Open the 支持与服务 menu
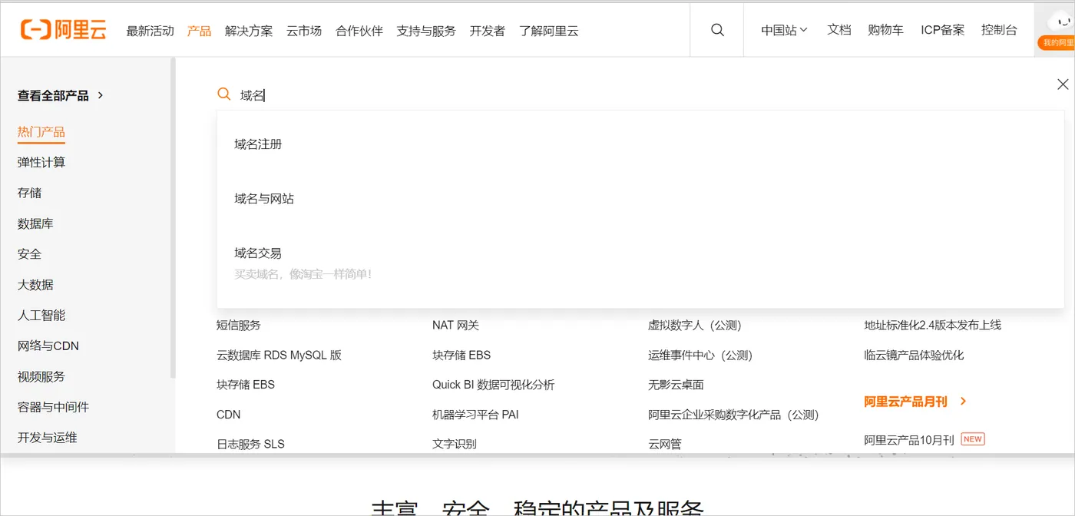This screenshot has height=516, width=1075. (x=426, y=31)
